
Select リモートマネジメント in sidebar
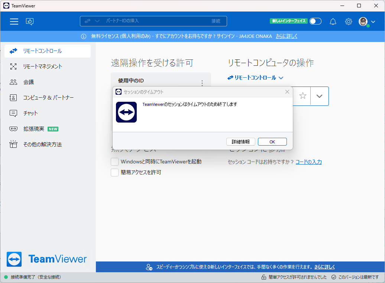click(x=48, y=66)
